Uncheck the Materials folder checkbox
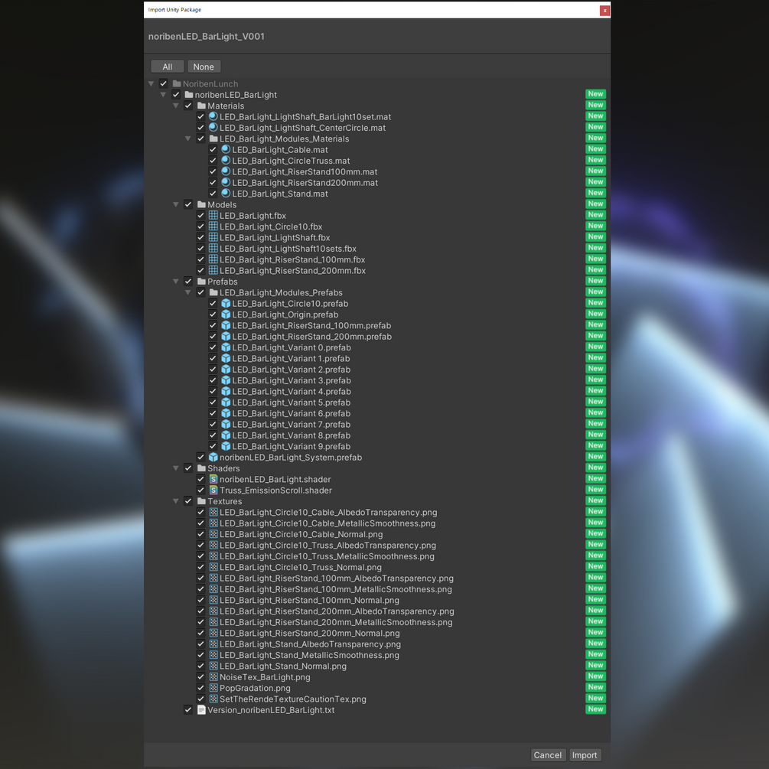The width and height of the screenshot is (769, 769). [187, 106]
